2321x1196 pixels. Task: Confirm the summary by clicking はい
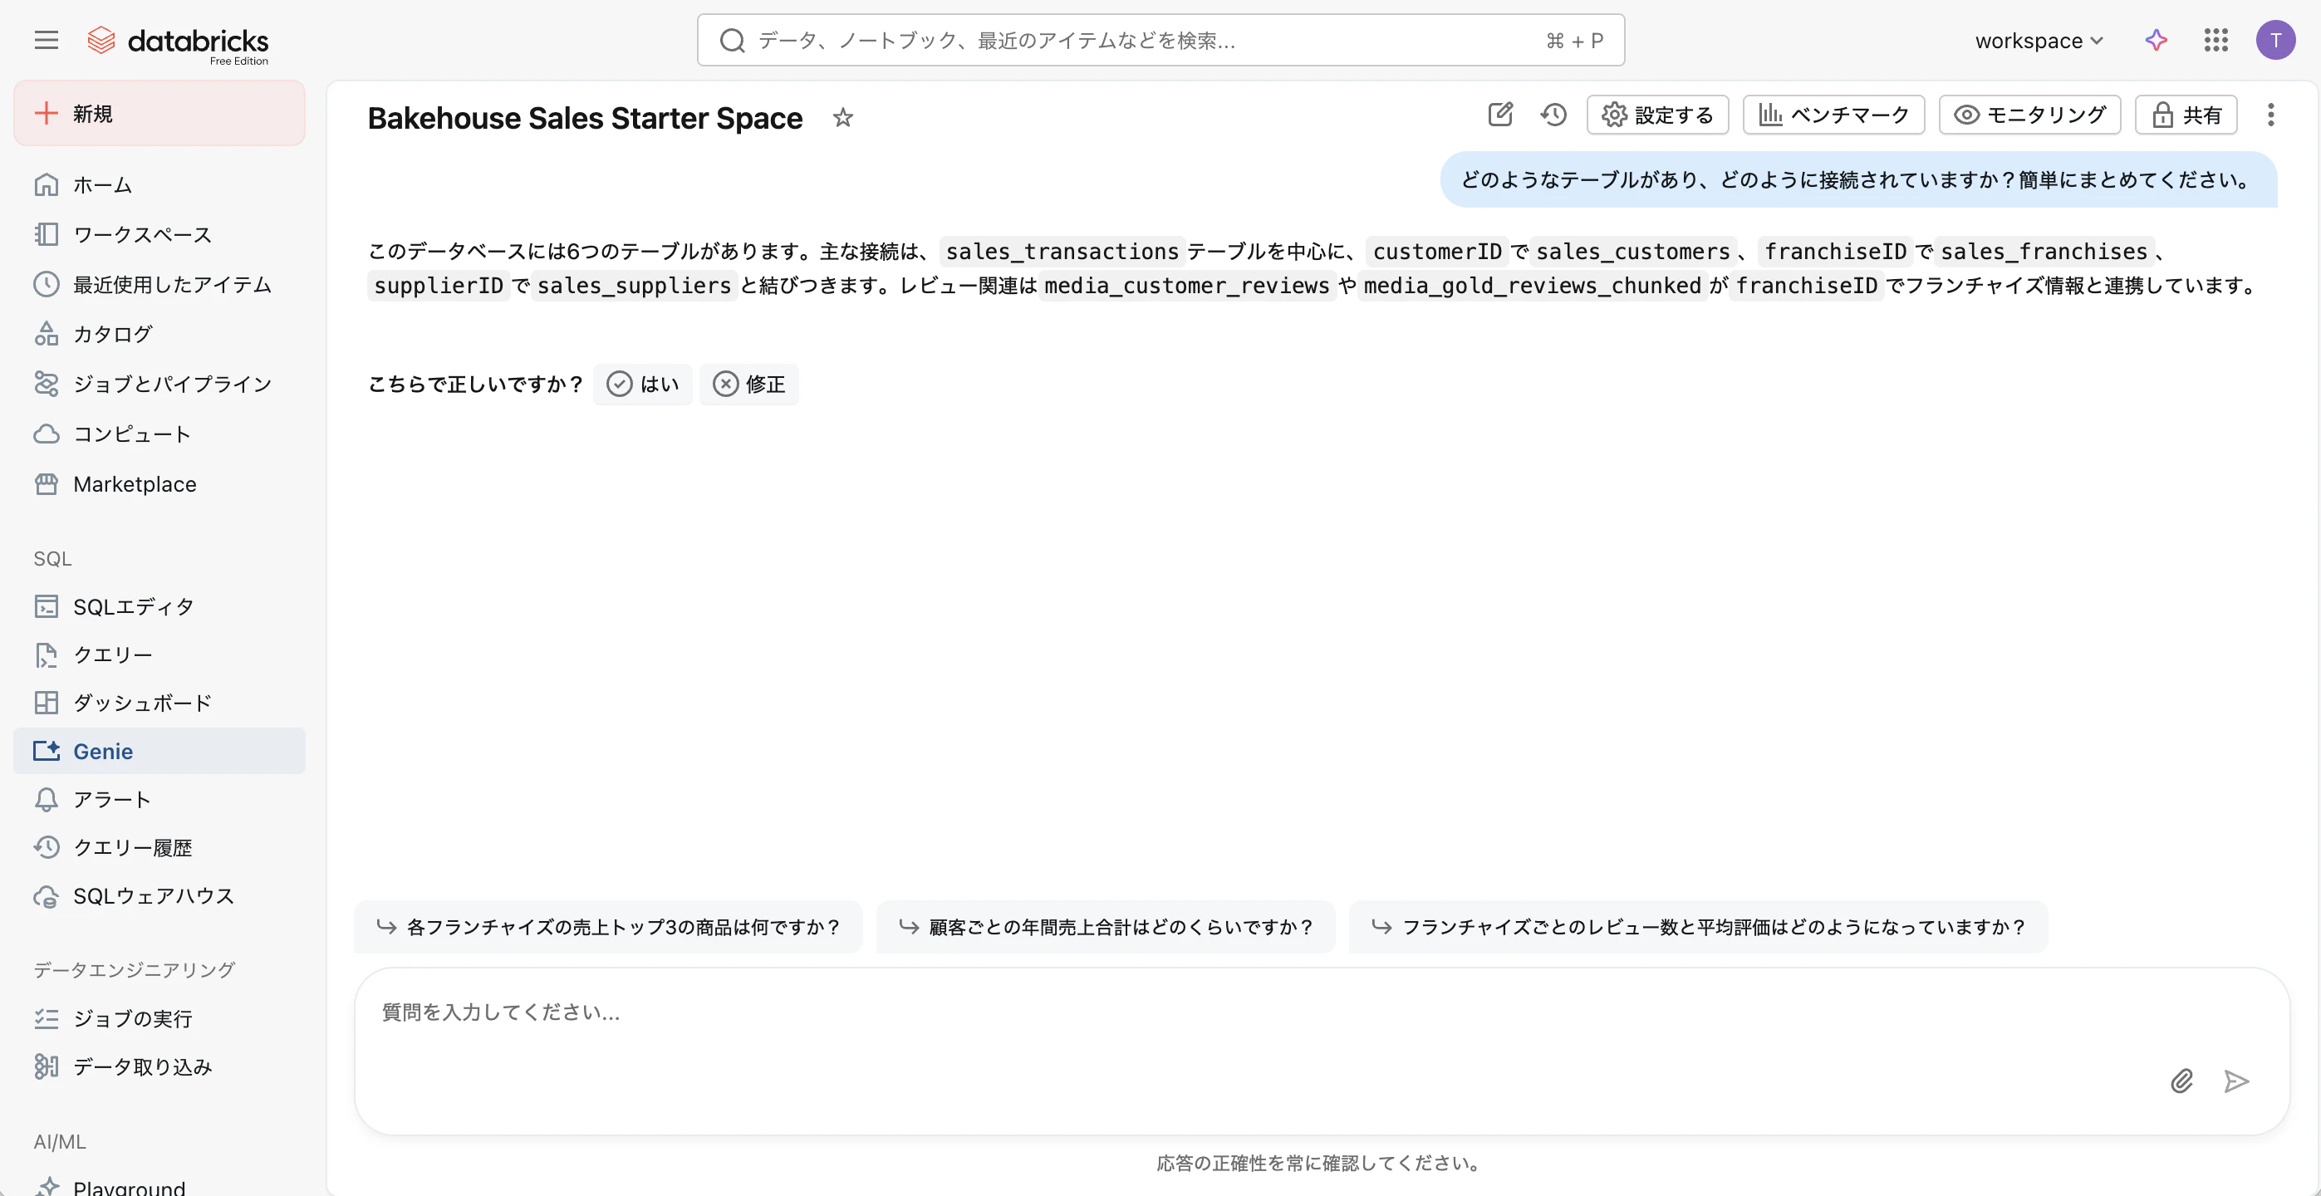[642, 384]
